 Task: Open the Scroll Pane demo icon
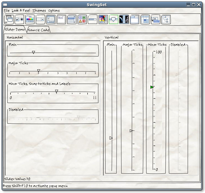point(103,19)
